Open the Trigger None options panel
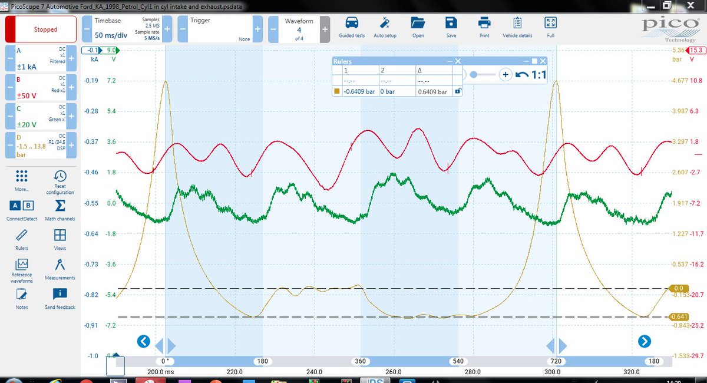 [219, 29]
